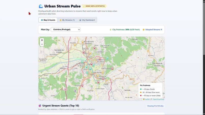Click the orange Due soon legend dot
This screenshot has width=205, height=115.
[x=141, y=92]
